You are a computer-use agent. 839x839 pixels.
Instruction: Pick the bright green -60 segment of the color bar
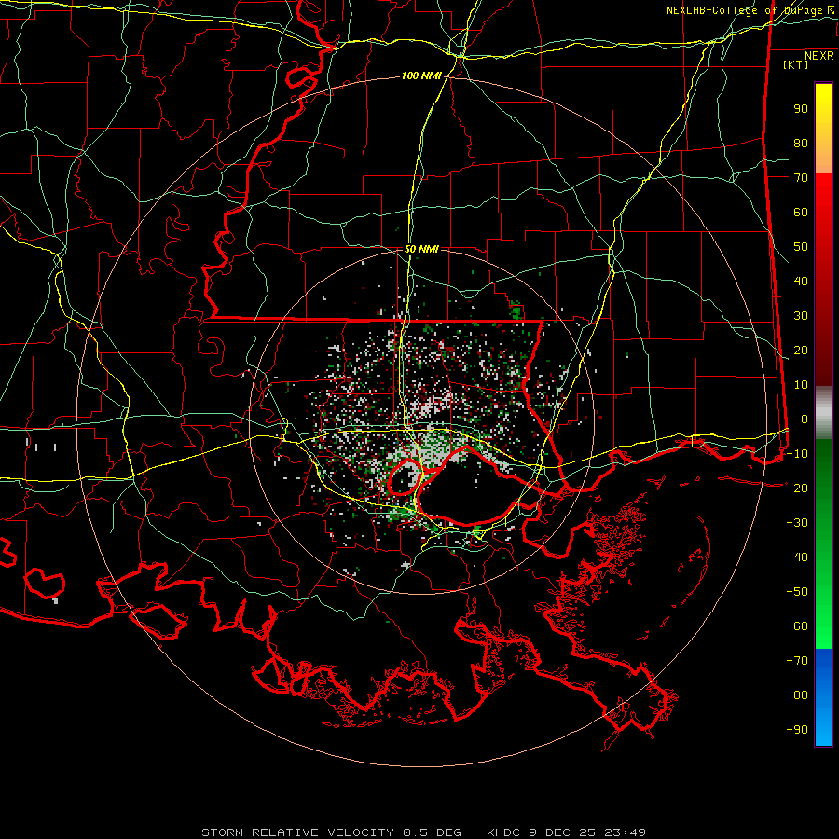[823, 628]
